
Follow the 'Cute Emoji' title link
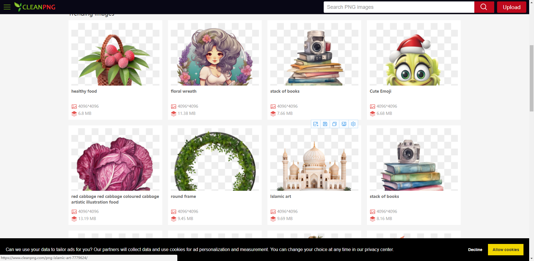381,91
